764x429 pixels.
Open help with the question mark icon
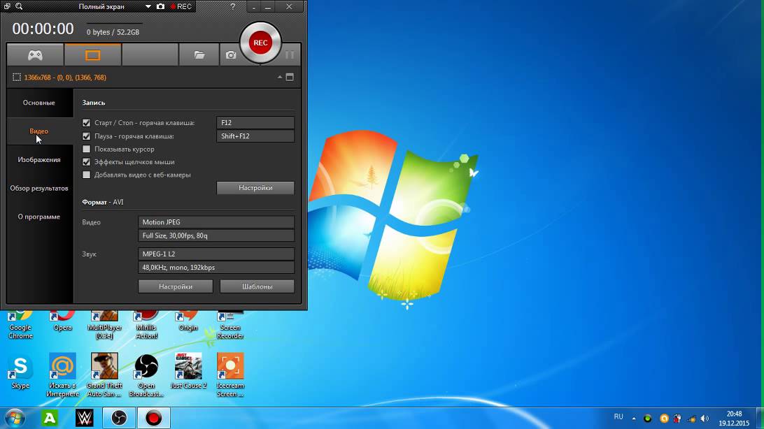click(232, 6)
